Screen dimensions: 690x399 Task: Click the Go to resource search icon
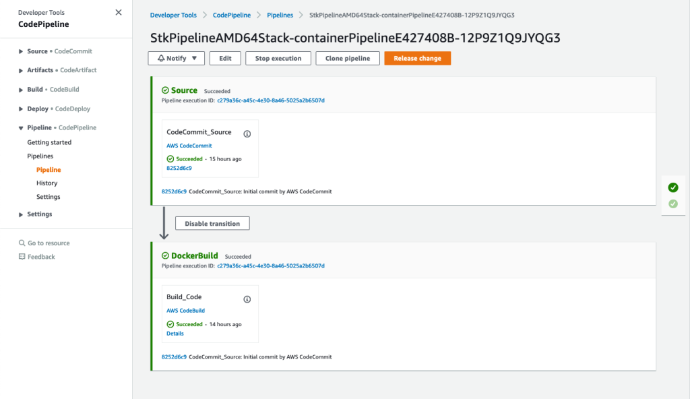pyautogui.click(x=22, y=243)
